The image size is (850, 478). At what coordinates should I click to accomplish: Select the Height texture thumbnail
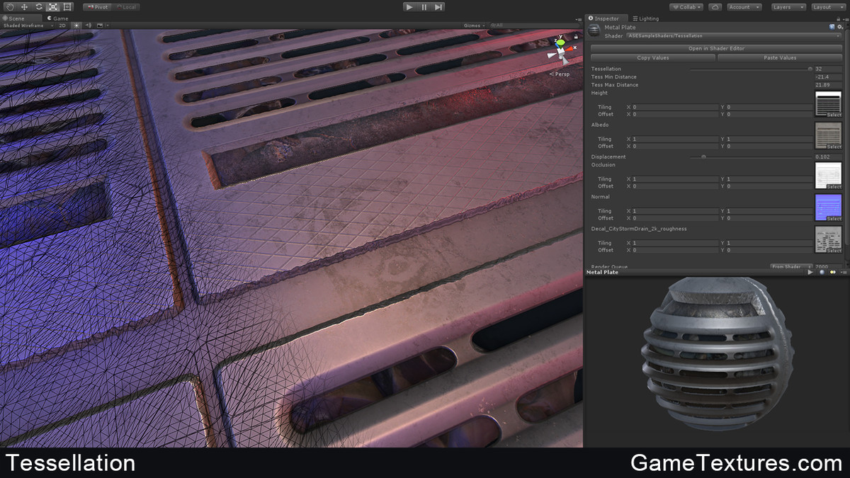click(x=828, y=103)
